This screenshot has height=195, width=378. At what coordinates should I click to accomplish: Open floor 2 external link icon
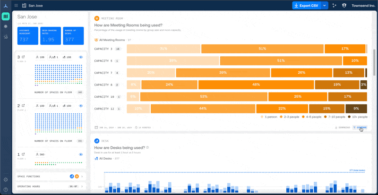[23, 106]
